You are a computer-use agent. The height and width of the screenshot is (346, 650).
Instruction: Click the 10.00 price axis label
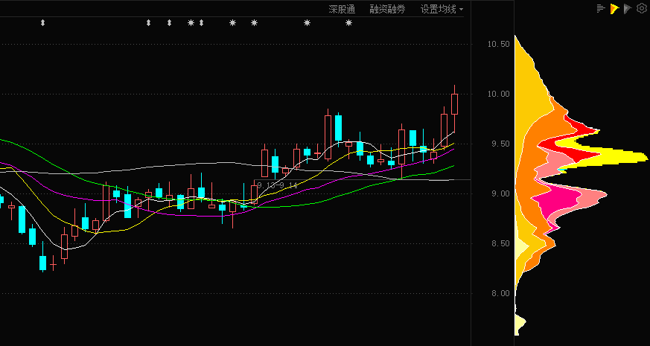point(498,94)
